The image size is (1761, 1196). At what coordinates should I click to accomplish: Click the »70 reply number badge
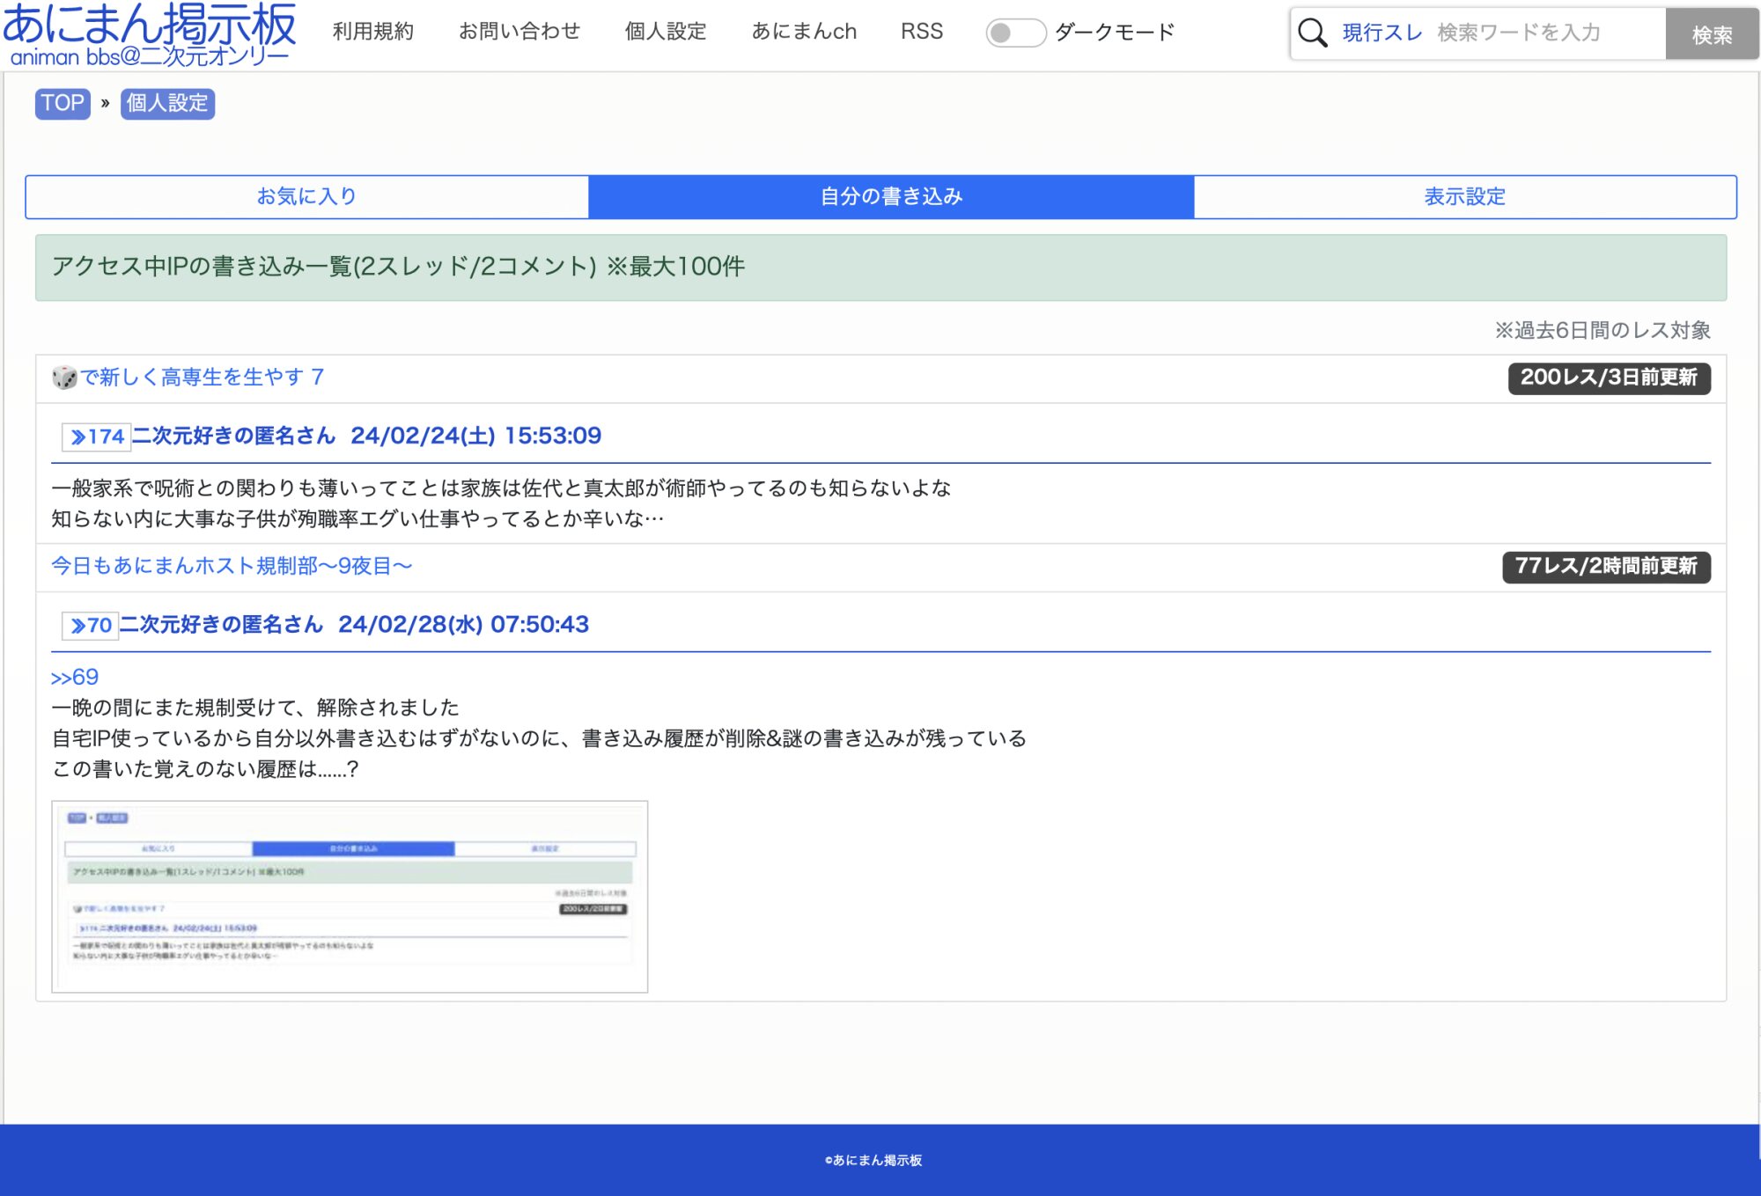point(91,626)
